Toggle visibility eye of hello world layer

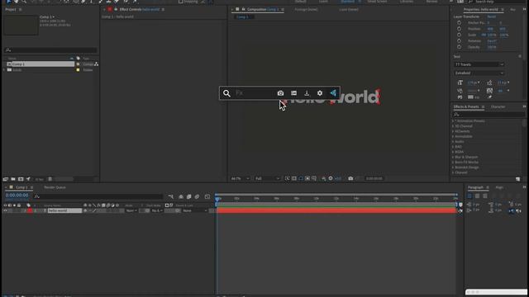click(5, 211)
